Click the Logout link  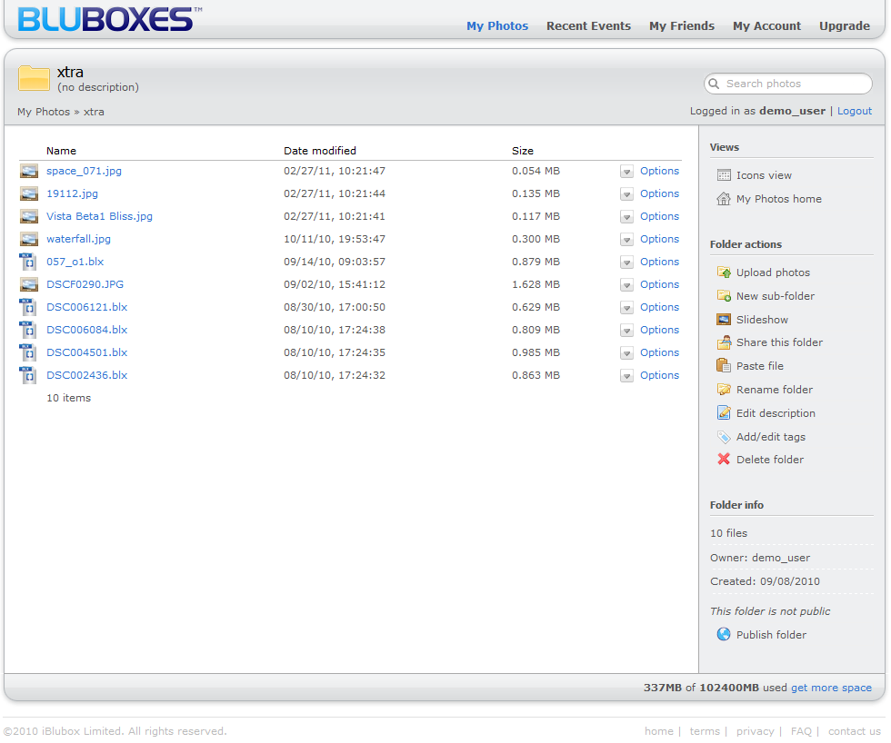[x=854, y=111]
